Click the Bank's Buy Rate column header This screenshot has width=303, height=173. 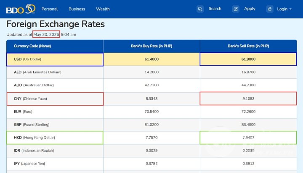[x=151, y=46]
